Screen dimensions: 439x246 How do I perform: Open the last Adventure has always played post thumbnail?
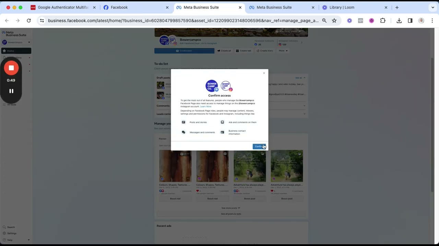click(x=287, y=166)
